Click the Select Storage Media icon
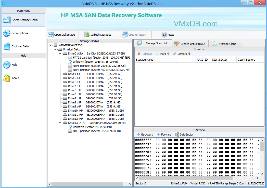 point(7,20)
